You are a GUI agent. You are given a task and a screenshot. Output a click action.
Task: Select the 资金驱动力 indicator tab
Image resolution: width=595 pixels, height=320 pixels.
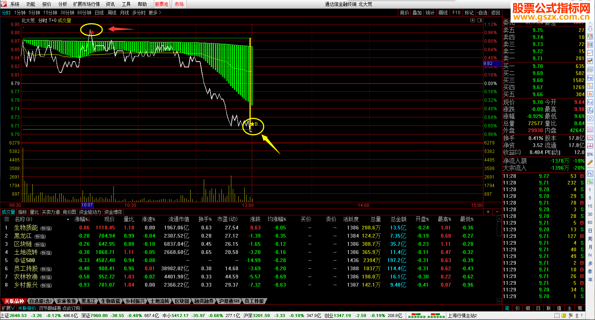pos(90,212)
